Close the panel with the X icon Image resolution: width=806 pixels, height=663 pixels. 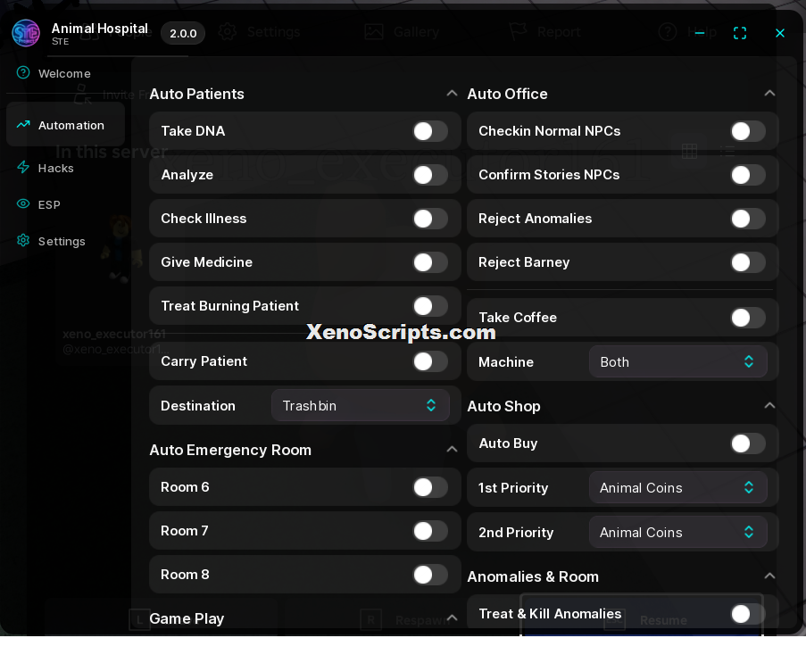(x=780, y=33)
